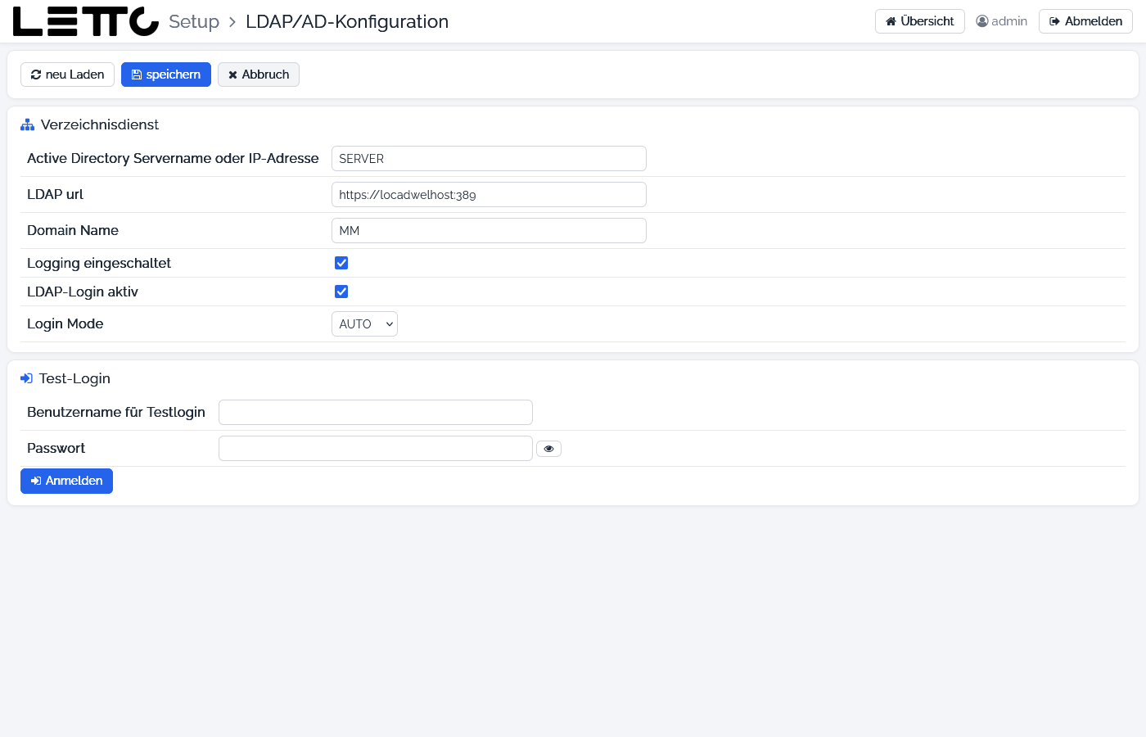
Task: Click the 'neu Laden' reload button
Action: pos(67,75)
